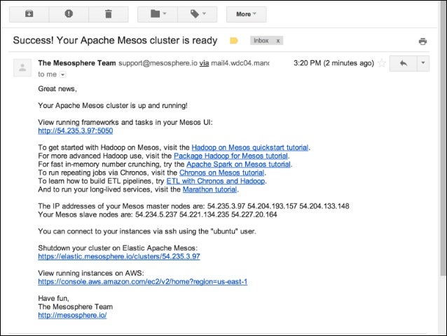Click the Inbox label tag

261,41
